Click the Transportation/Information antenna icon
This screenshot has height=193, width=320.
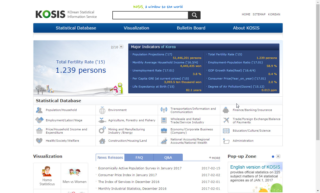(x=164, y=110)
